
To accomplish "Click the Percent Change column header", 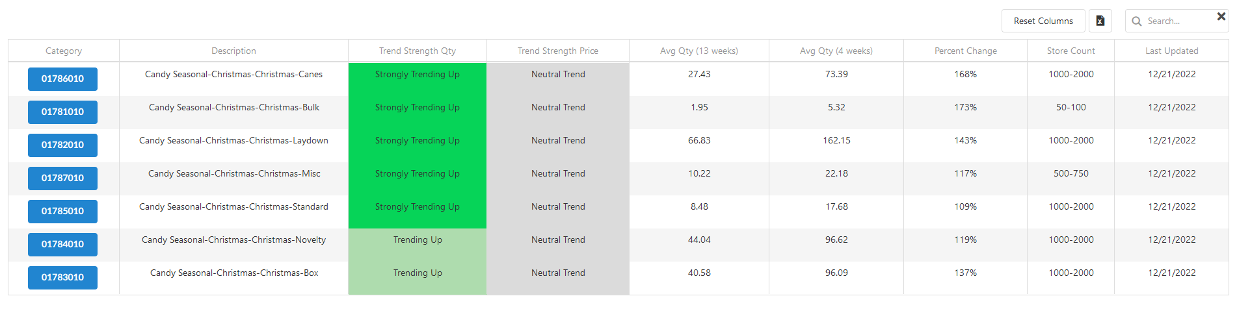I will (965, 51).
